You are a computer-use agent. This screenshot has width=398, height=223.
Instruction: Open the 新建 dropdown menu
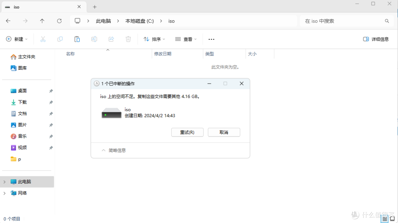pyautogui.click(x=17, y=39)
